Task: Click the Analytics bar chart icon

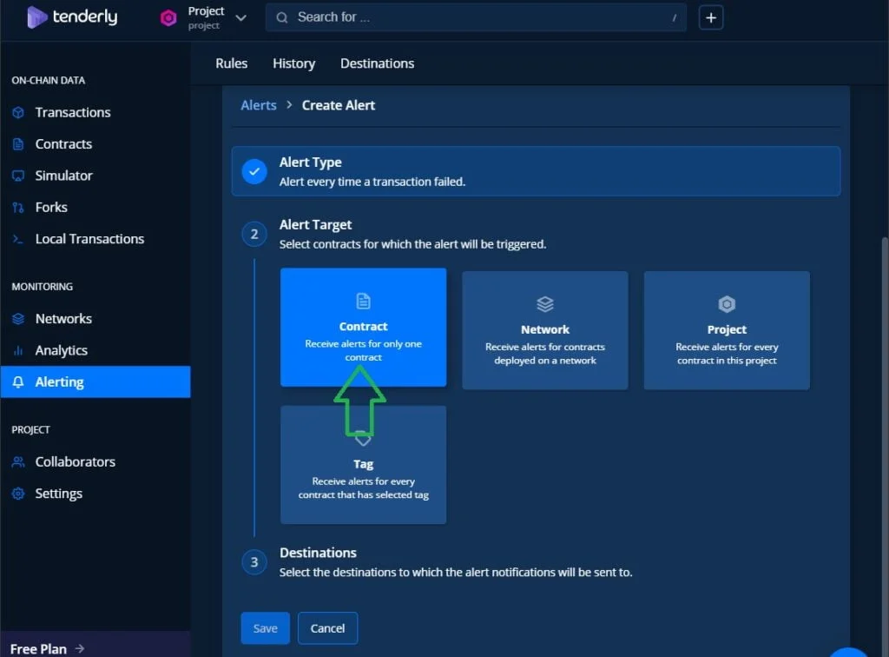Action: coord(18,350)
